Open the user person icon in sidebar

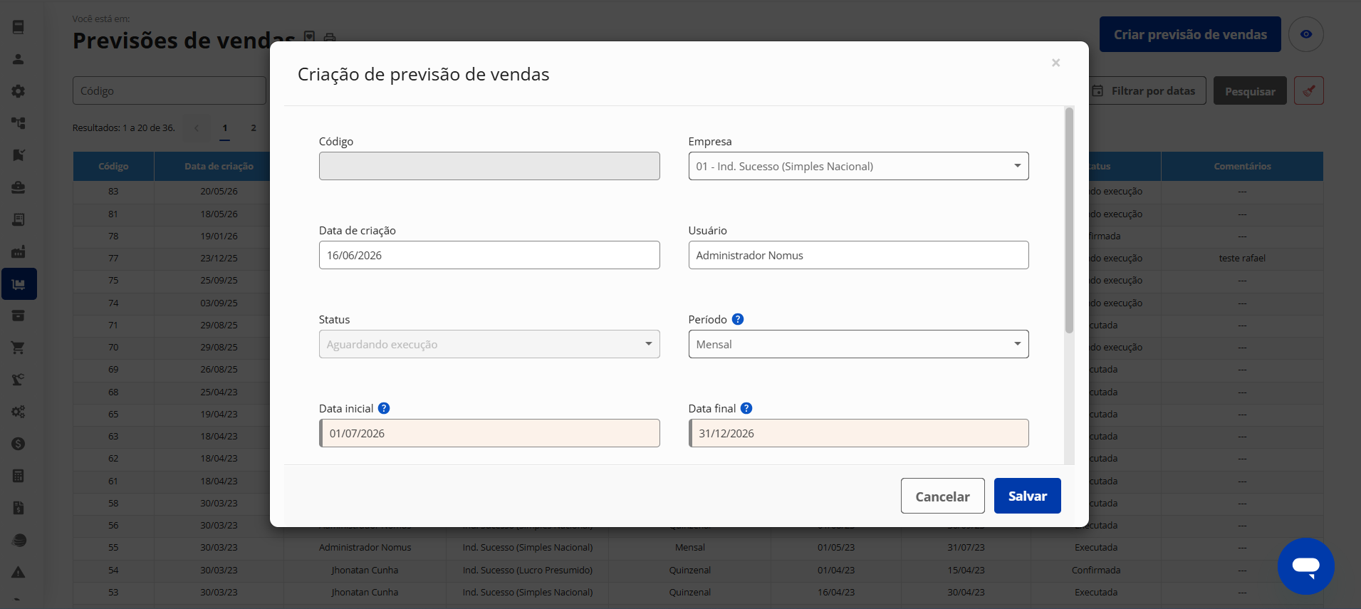coord(19,59)
